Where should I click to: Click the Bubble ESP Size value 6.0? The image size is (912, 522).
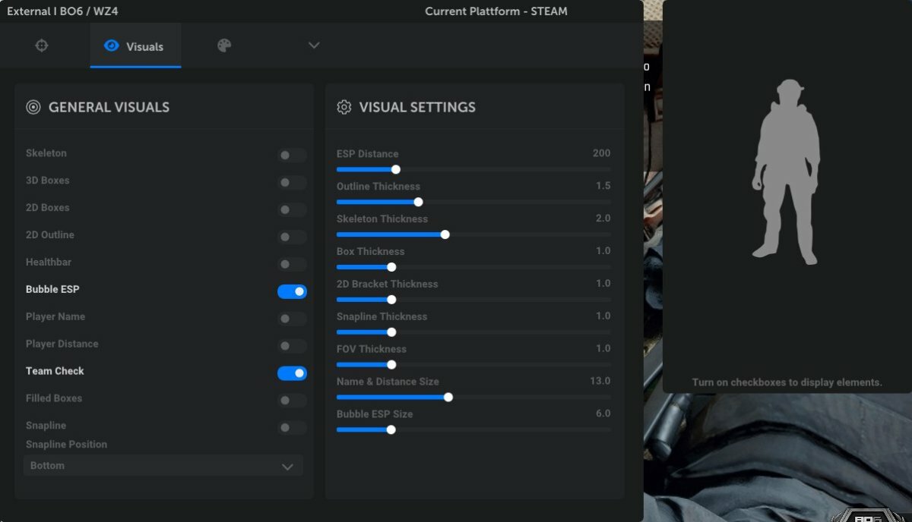[x=603, y=414]
